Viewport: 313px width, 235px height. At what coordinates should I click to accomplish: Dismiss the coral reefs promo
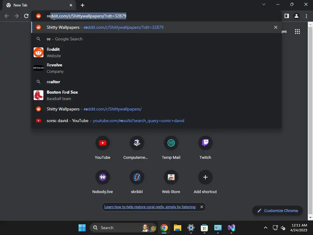(x=202, y=207)
